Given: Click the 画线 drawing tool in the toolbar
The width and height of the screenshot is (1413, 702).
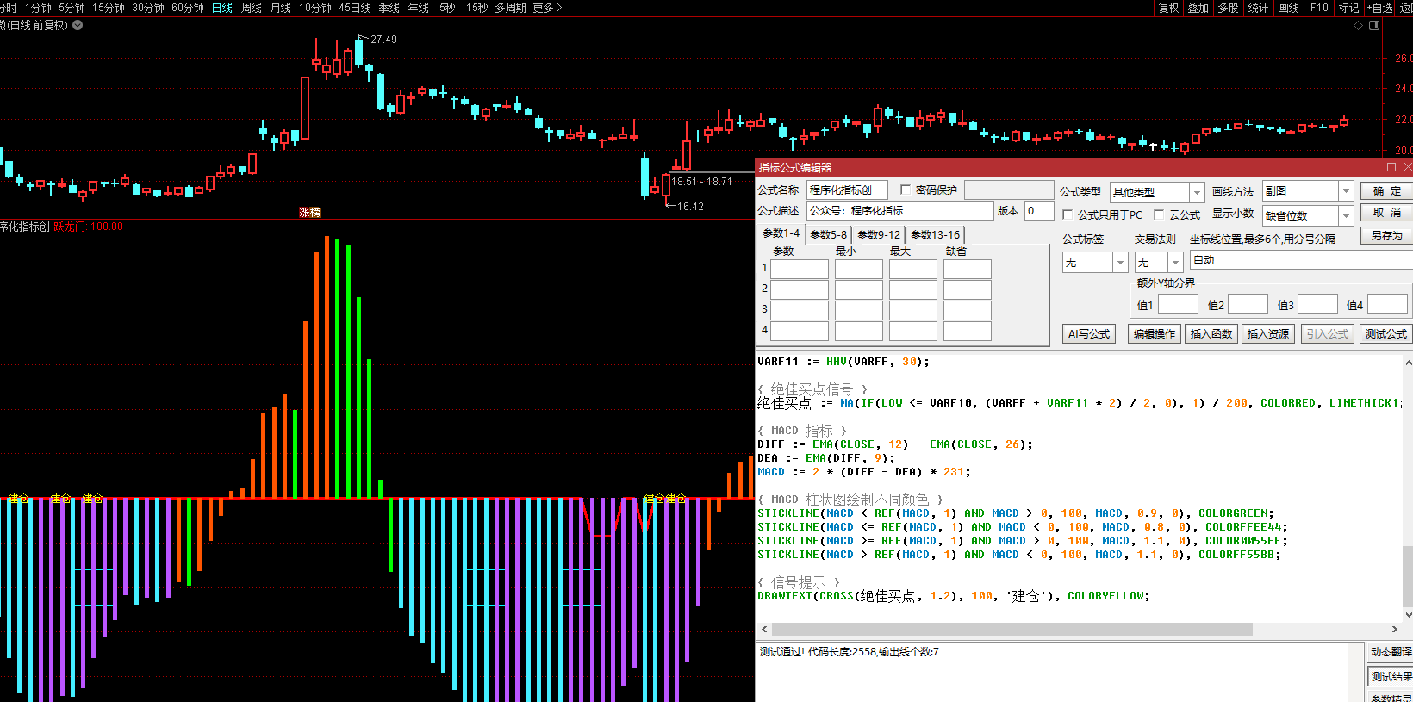Looking at the screenshot, I should click(x=1288, y=8).
